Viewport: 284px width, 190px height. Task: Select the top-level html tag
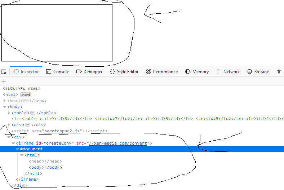[x=10, y=95]
